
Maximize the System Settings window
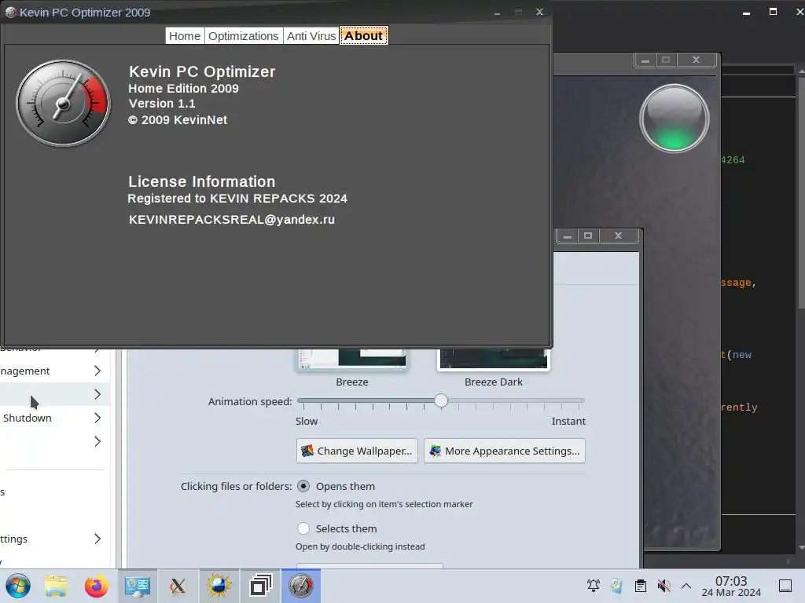588,236
